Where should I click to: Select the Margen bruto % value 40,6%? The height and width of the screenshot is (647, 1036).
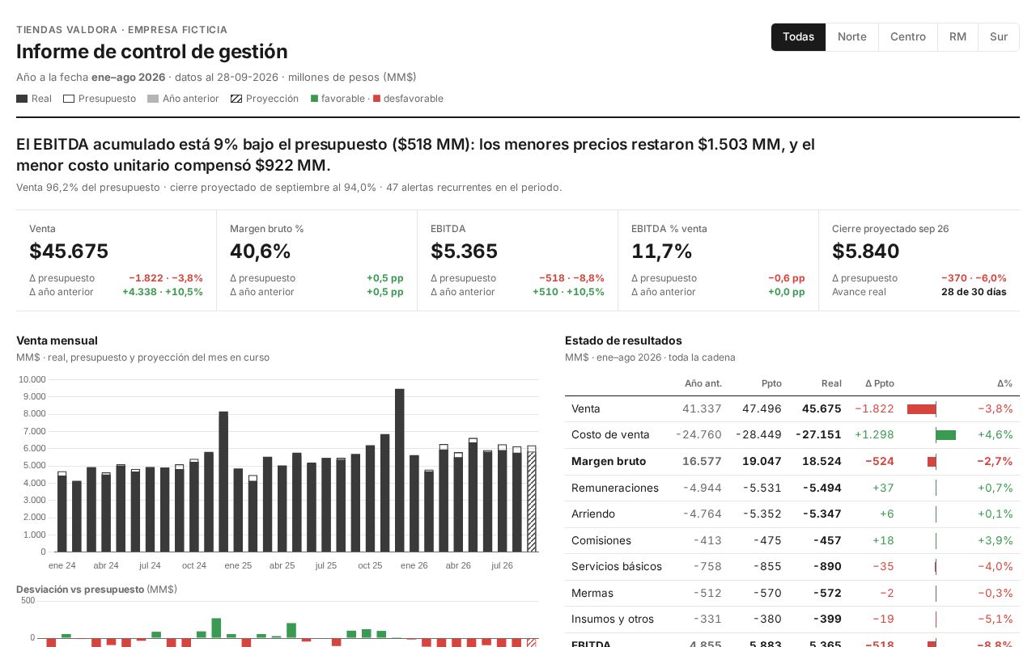(x=261, y=252)
